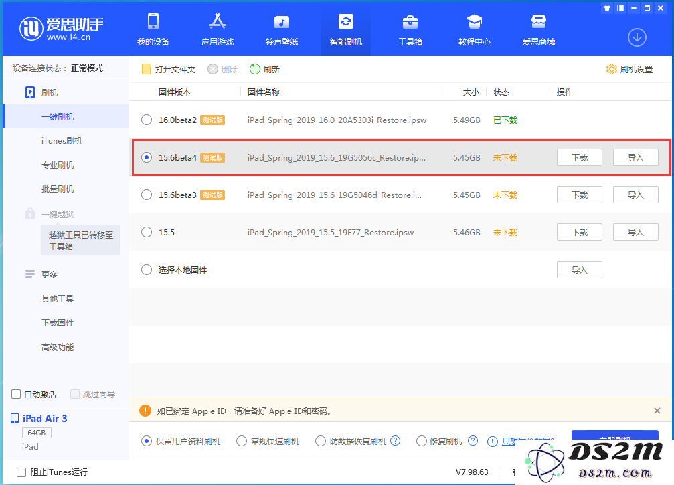Select the 15.6beta4 firmware radio button
The height and width of the screenshot is (485, 674).
click(x=147, y=157)
